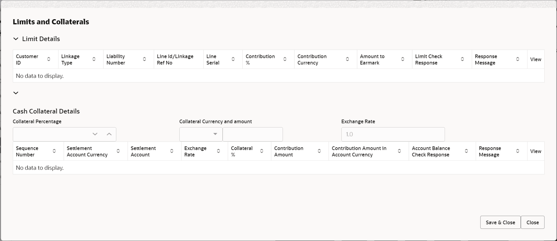This screenshot has width=557, height=241.
Task: Sort by Sequence Number column
Action: [x=54, y=151]
